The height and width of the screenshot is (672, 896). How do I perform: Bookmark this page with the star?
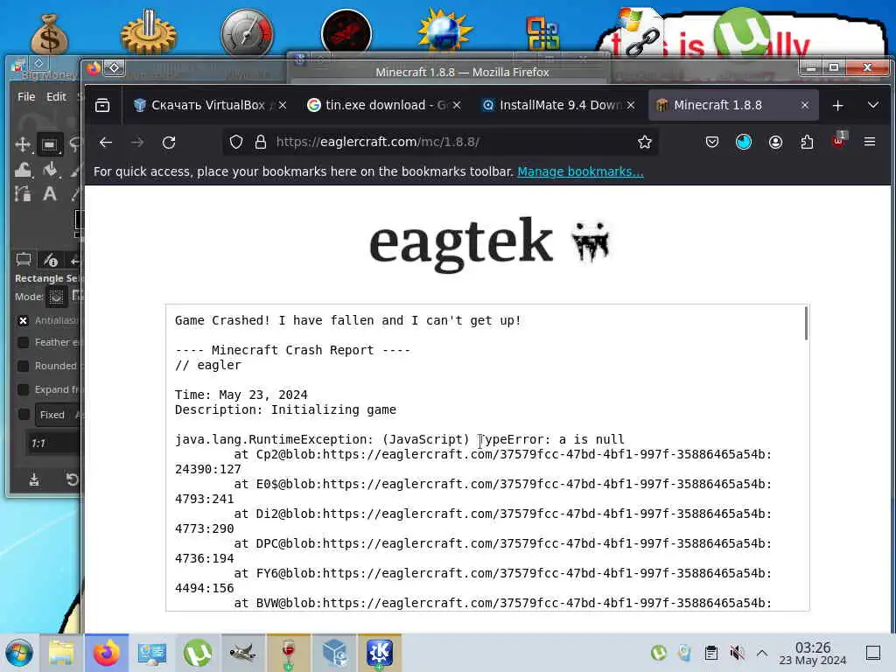click(x=645, y=143)
